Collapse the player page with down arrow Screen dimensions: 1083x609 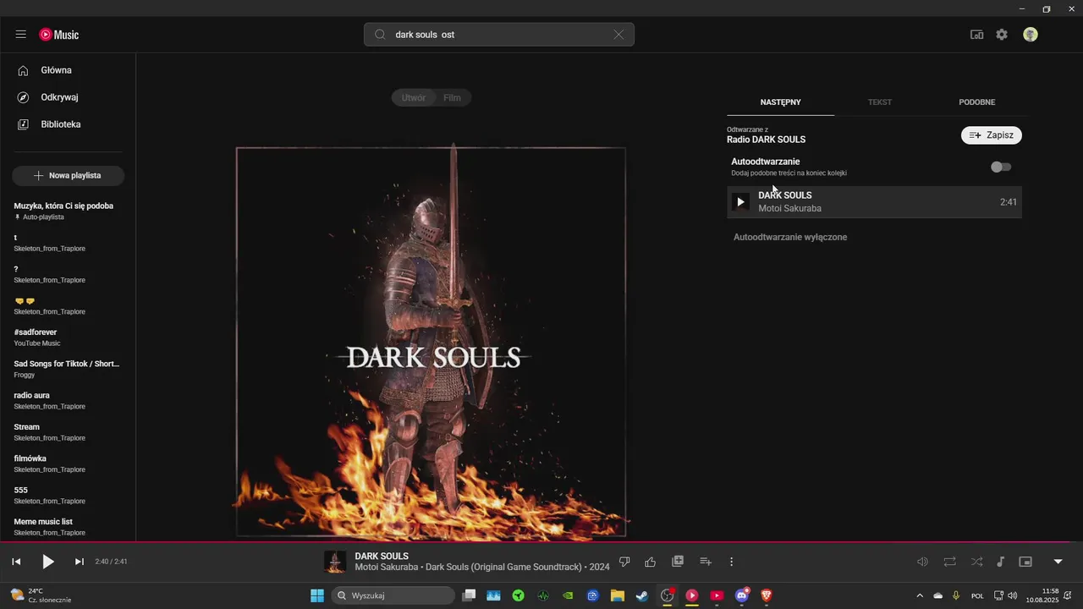point(1058,562)
